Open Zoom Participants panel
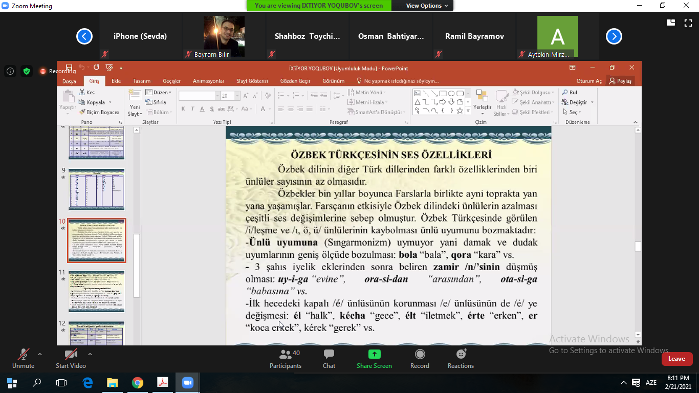The height and width of the screenshot is (393, 699). (286, 358)
